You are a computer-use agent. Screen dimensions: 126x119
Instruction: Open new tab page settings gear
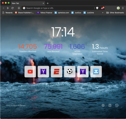click(x=103, y=105)
